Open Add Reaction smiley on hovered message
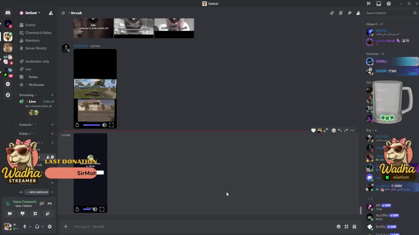Viewport: 419px width, 235px height. tap(334, 131)
